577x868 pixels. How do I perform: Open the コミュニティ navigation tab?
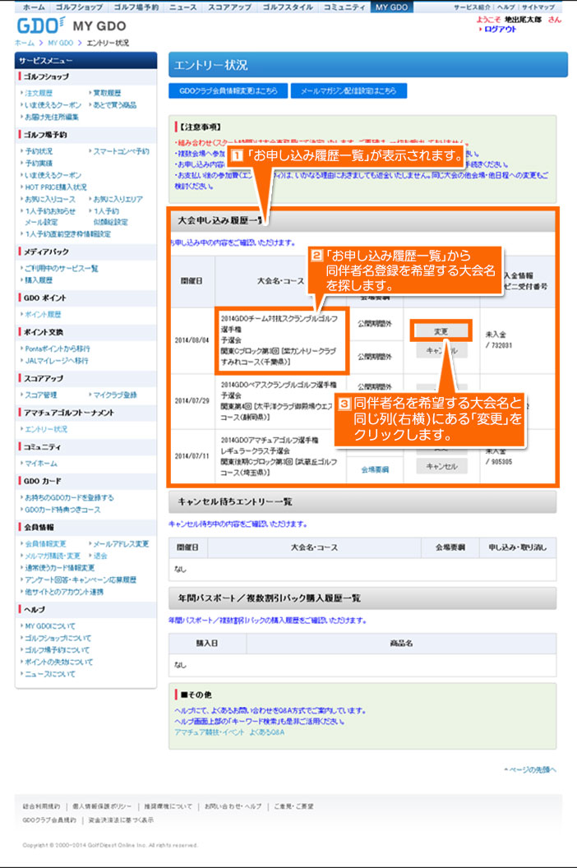coord(344,7)
